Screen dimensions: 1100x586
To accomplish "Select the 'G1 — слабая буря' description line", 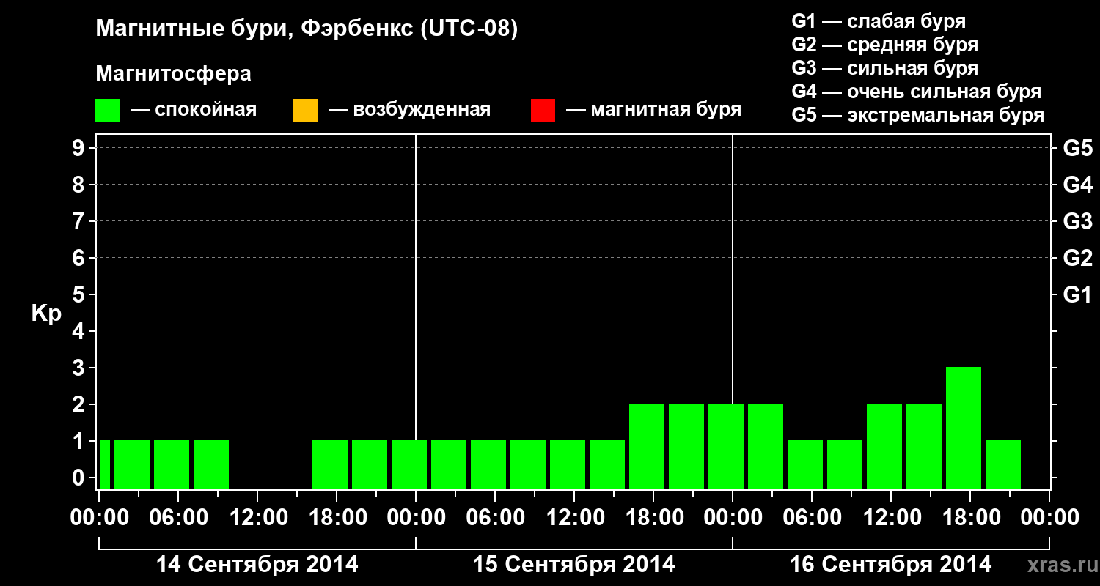I will point(879,21).
